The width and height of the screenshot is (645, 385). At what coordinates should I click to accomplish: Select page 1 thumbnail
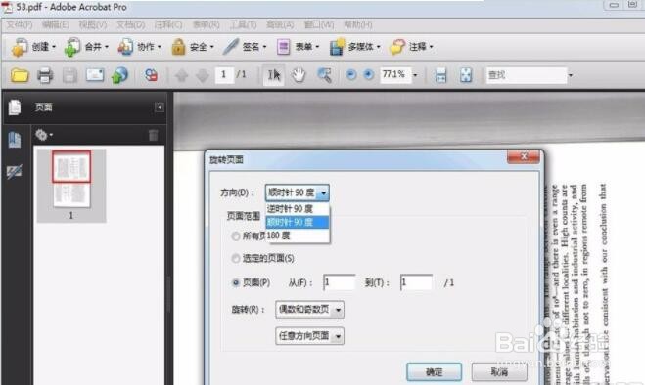[x=71, y=179]
